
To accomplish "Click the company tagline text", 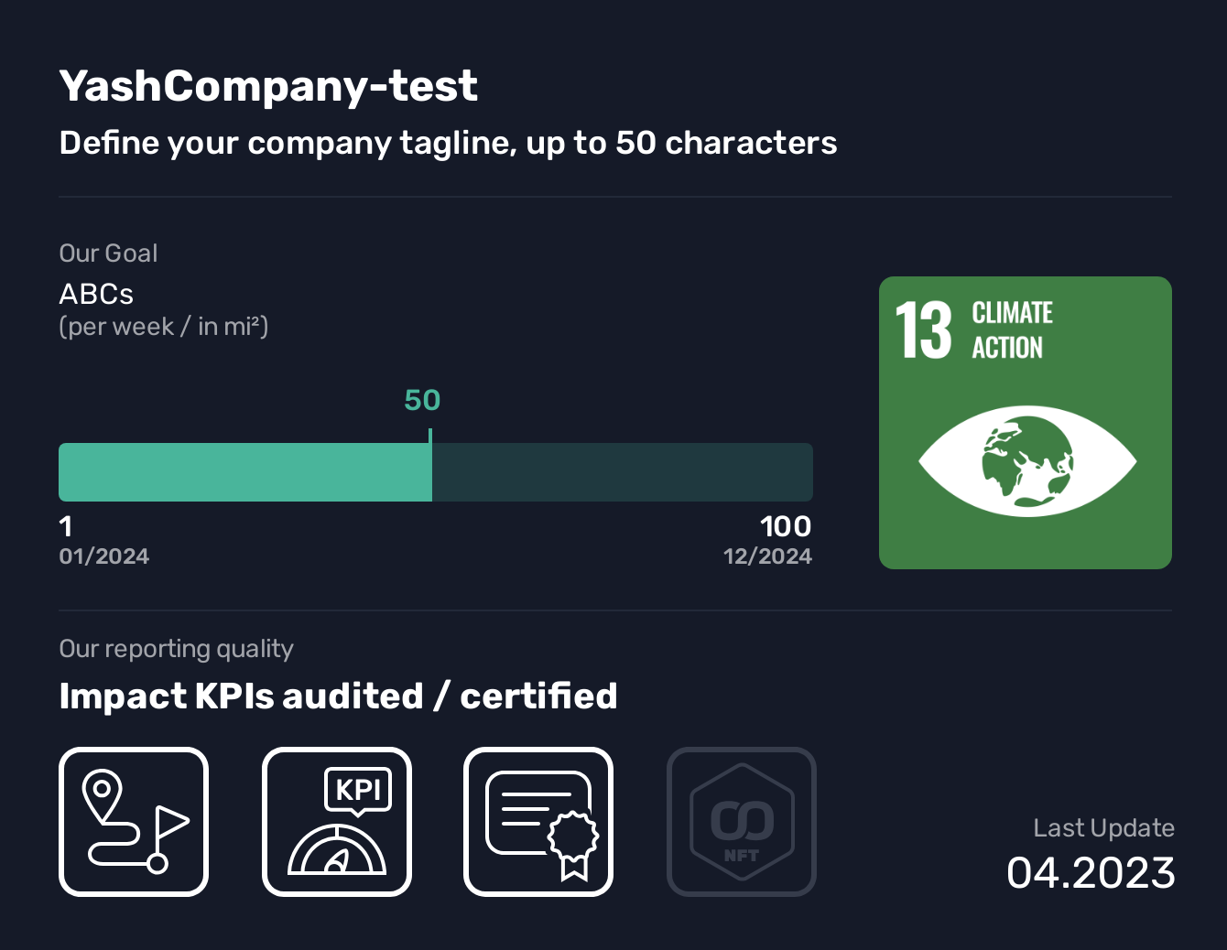I will point(448,143).
